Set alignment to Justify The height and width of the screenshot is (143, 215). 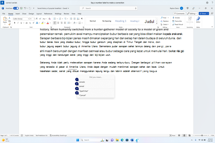(x=65, y=23)
